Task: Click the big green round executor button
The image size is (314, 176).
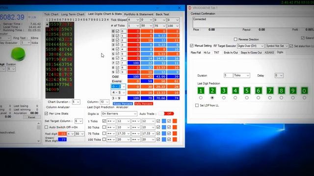Action: [x=18, y=54]
